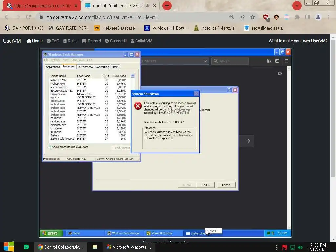
Task: Open 'Want to make your own UserVM?' link
Action: (298, 41)
